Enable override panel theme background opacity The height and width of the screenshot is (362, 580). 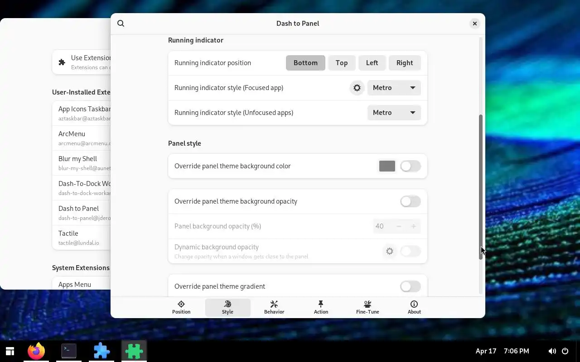411,201
